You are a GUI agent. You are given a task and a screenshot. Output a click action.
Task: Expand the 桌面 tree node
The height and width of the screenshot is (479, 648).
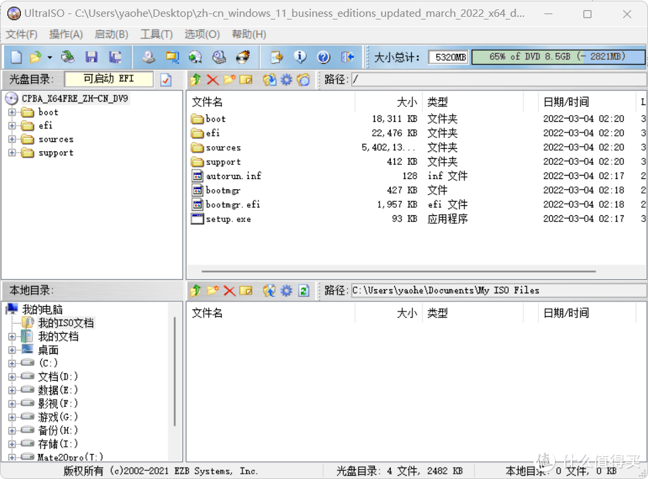click(12, 351)
